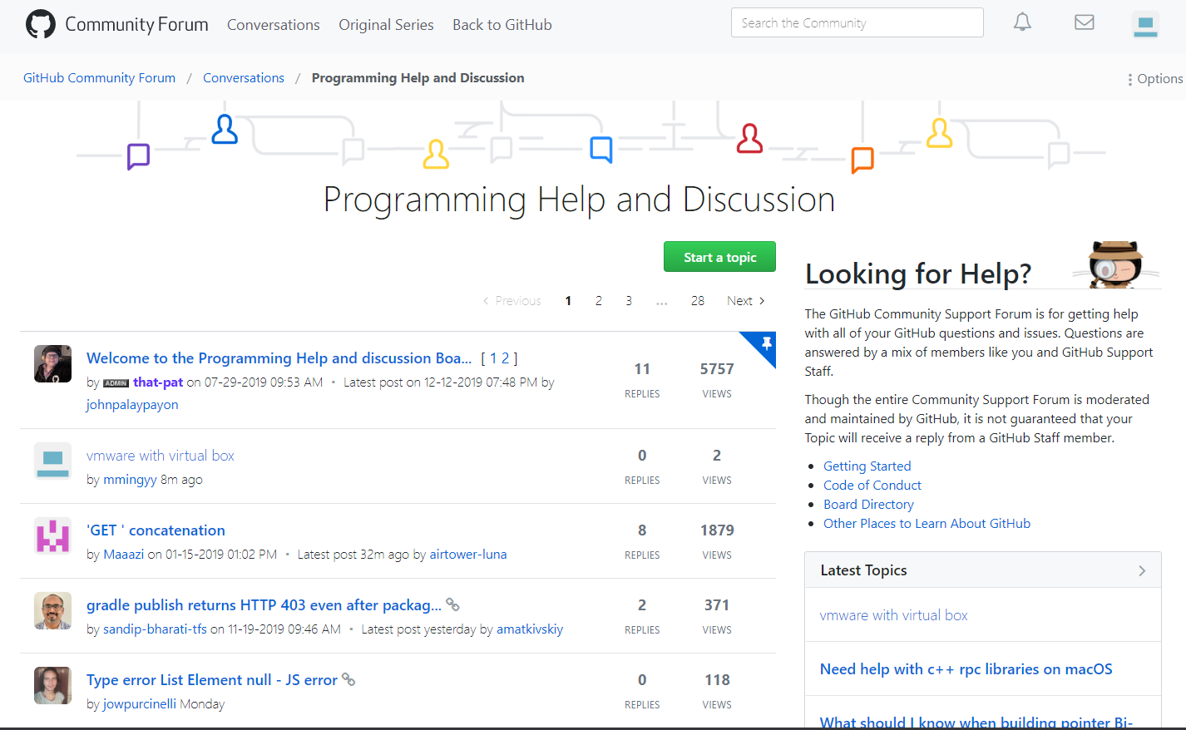Open page 1 of the Welcome topic
1186x730 pixels.
(493, 358)
